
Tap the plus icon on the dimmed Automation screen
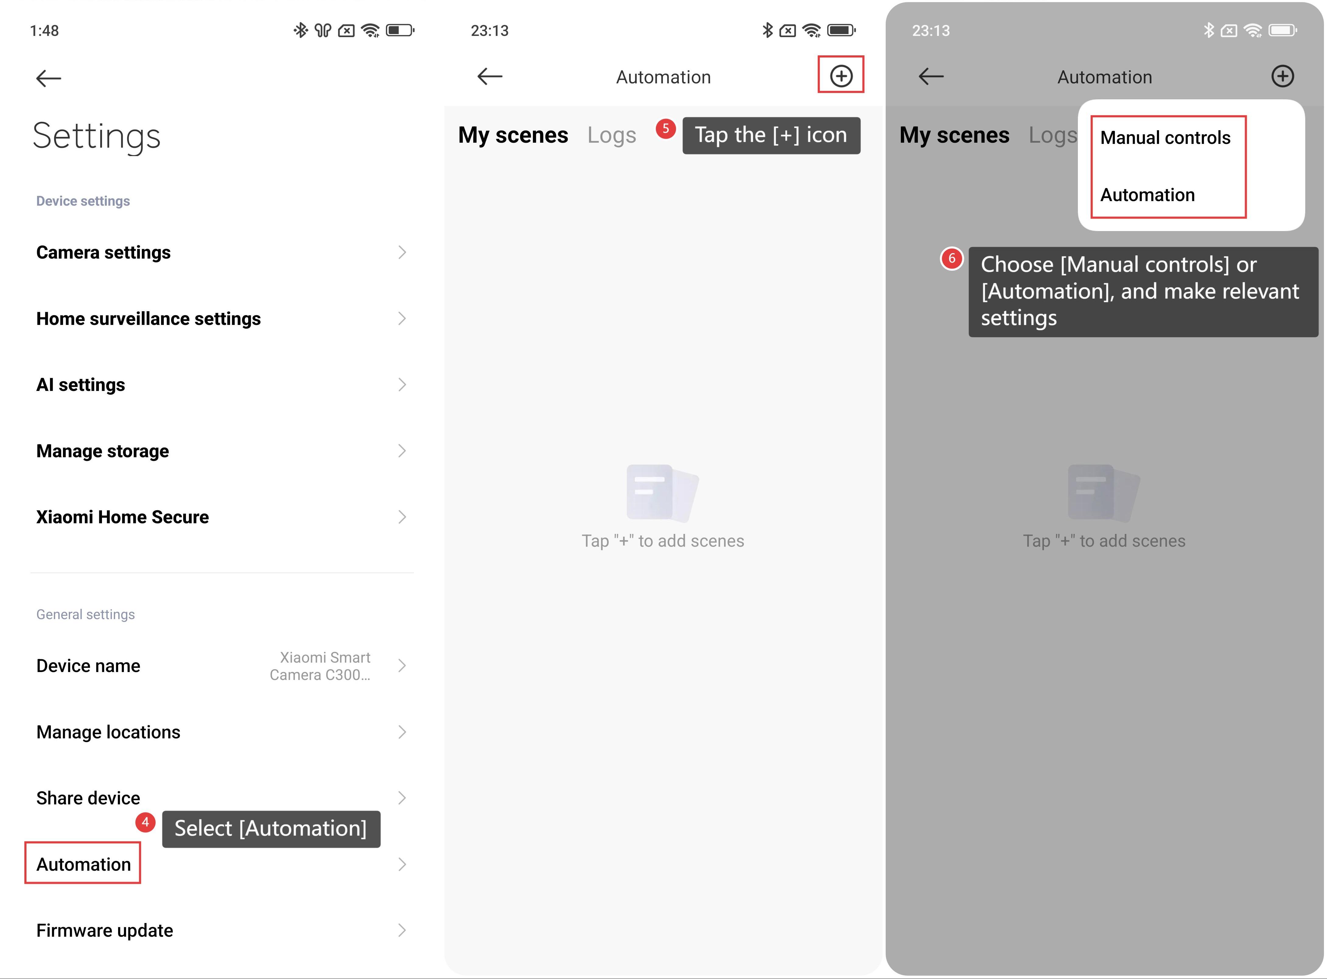(x=1282, y=76)
